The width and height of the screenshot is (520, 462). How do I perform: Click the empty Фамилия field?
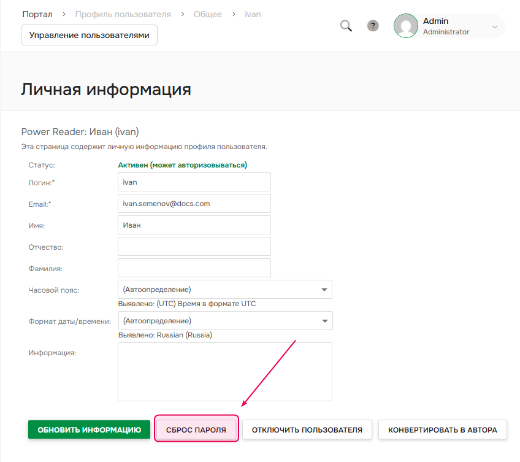pyautogui.click(x=194, y=268)
